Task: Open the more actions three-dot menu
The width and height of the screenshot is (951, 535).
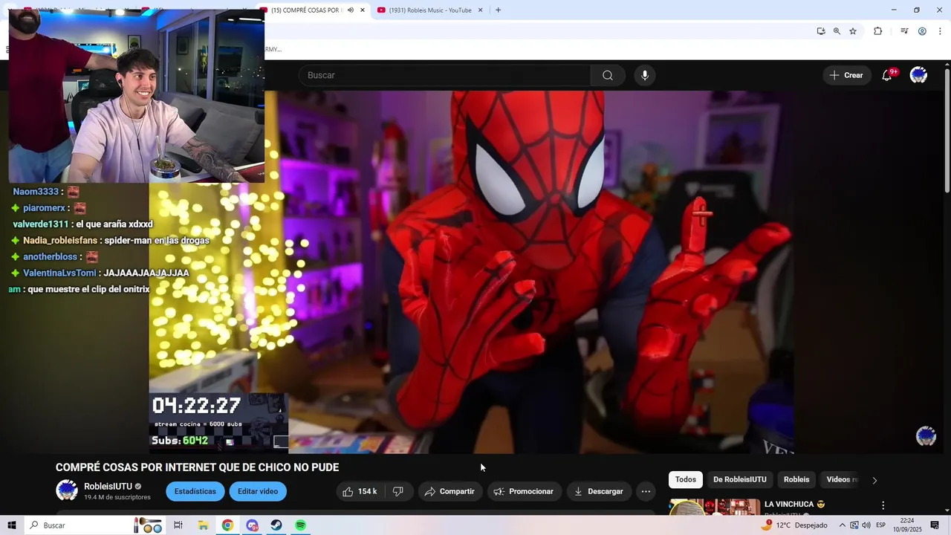Action: [646, 491]
